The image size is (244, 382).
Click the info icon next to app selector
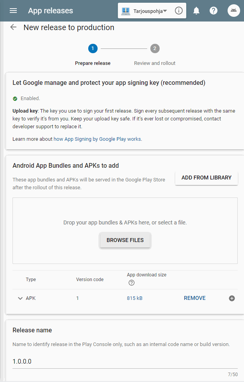[178, 11]
